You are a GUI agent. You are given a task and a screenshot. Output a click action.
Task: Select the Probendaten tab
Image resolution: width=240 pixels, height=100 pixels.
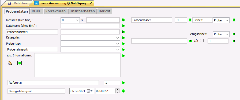pos(17,11)
